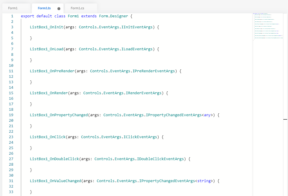Image resolution: width=288 pixels, height=196 pixels.
Task: Open the Form1.cs tab
Action: (77, 8)
